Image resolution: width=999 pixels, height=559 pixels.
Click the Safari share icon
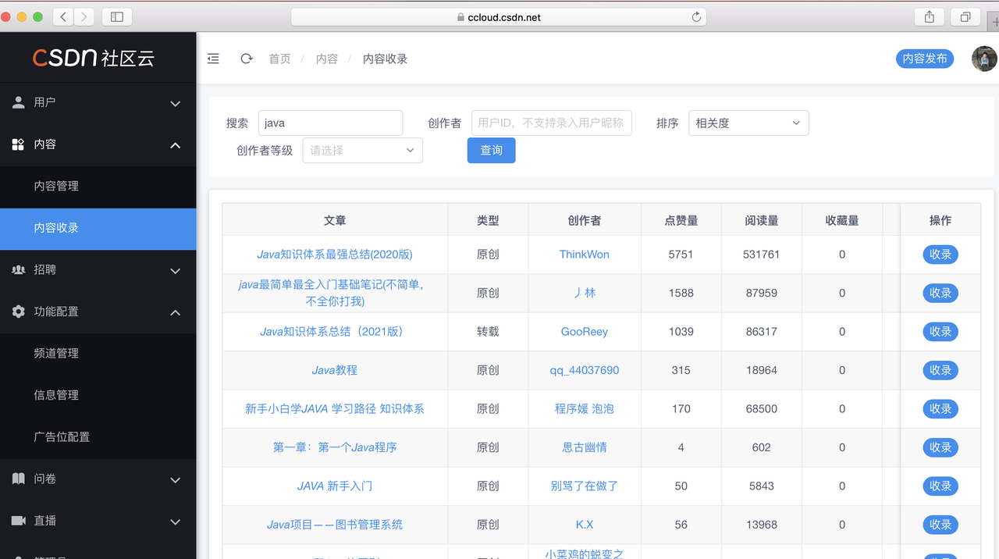(930, 17)
